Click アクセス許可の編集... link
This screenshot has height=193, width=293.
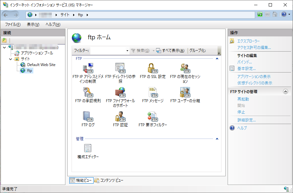[x=254, y=48]
